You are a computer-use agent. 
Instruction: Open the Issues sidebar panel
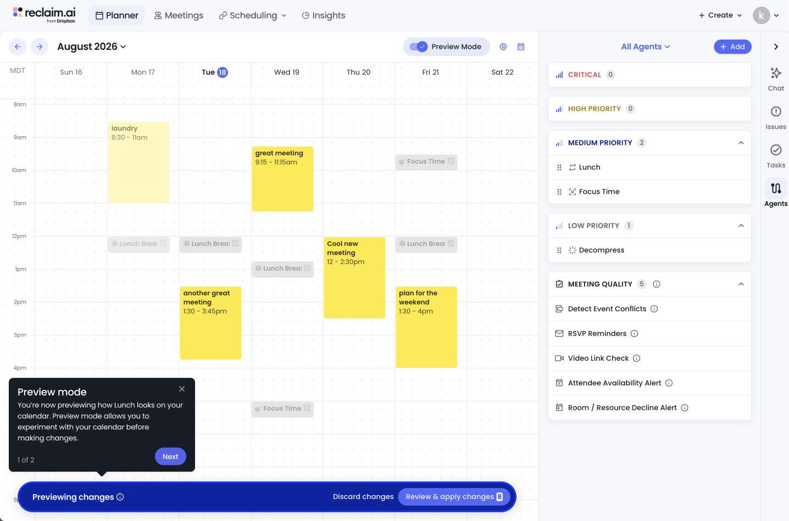(776, 117)
